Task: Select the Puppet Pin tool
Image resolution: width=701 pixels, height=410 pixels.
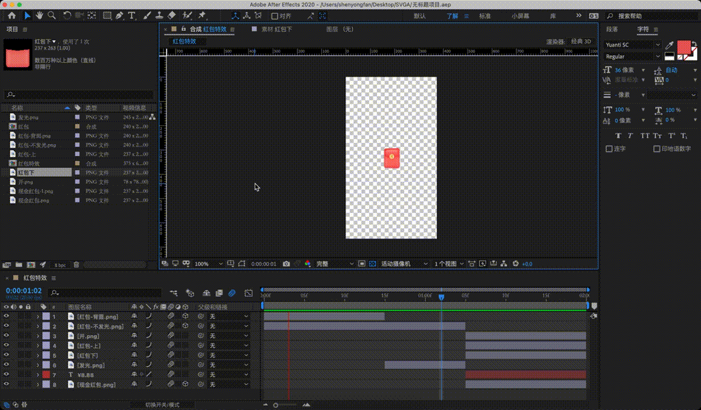Action: (x=202, y=15)
